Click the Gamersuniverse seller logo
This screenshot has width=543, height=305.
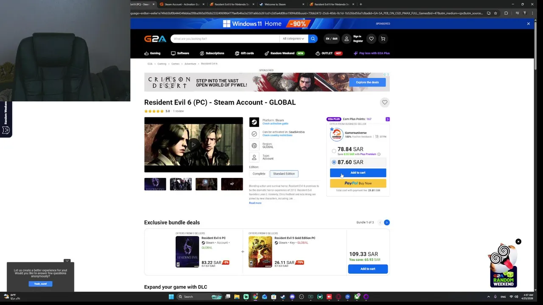336,134
